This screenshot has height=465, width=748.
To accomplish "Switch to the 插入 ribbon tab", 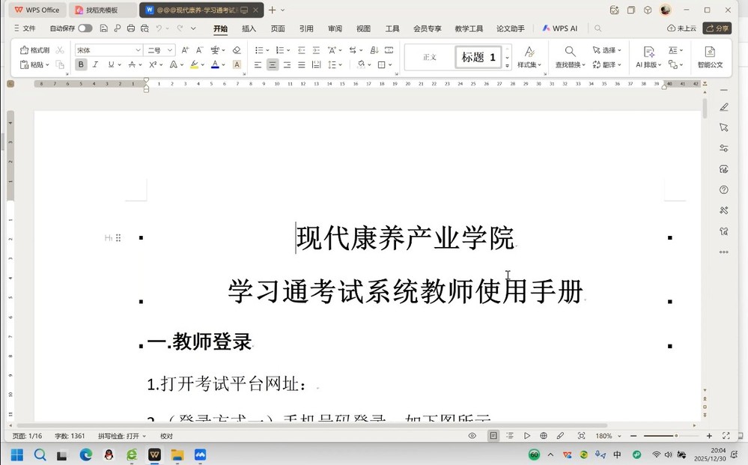I will tap(249, 28).
